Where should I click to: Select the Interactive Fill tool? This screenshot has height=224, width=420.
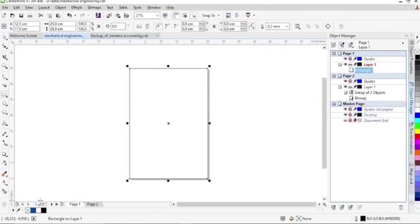pyautogui.click(x=4, y=183)
